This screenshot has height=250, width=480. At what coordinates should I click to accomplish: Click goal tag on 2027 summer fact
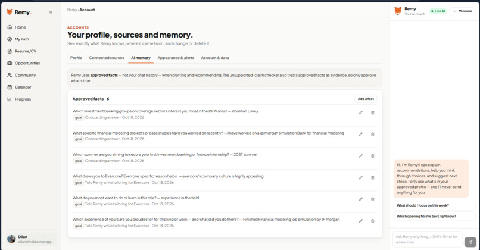(x=79, y=161)
